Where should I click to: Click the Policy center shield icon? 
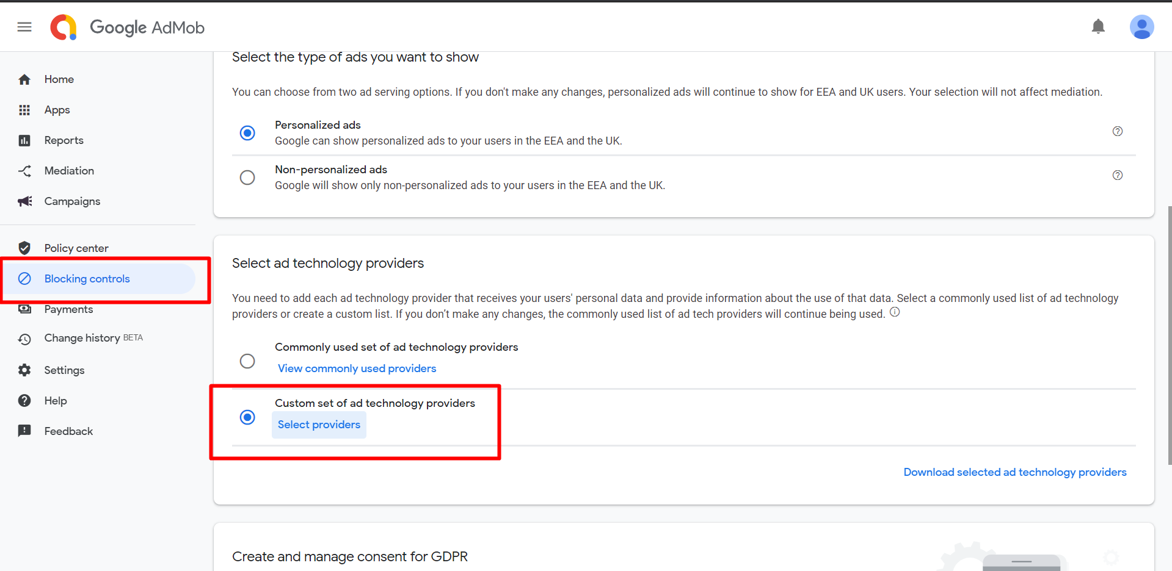(24, 248)
